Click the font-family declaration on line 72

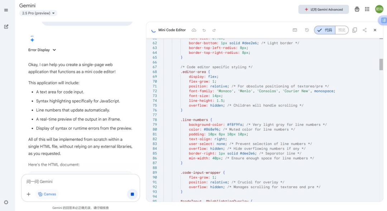tap(262, 91)
